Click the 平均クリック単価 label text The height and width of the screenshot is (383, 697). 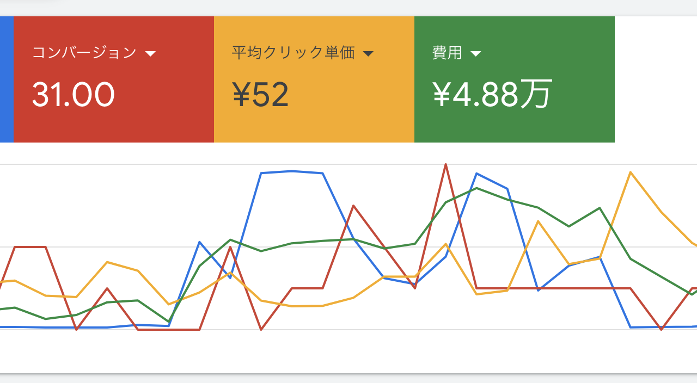[x=294, y=53]
